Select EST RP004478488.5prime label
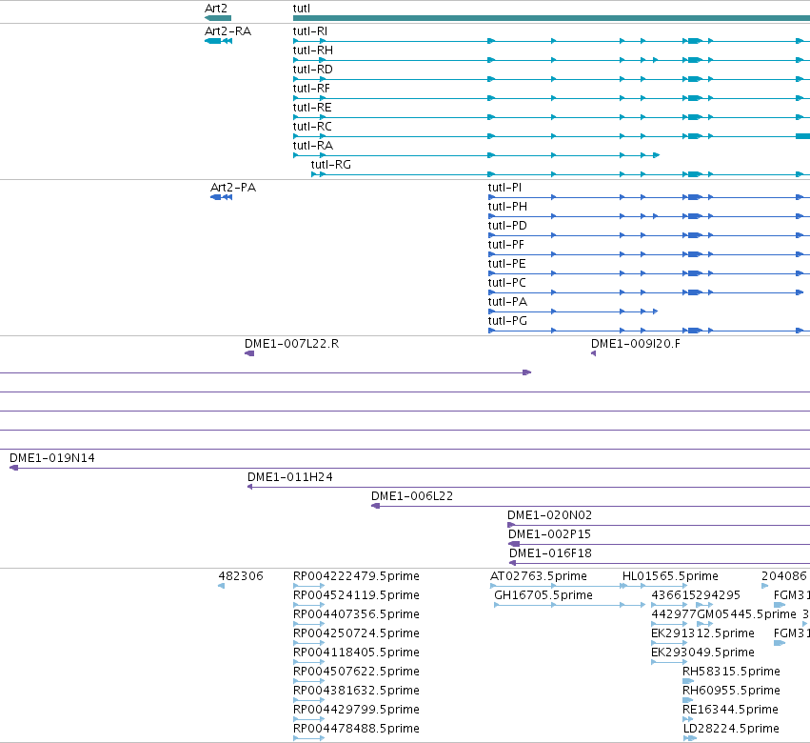 pyautogui.click(x=356, y=729)
